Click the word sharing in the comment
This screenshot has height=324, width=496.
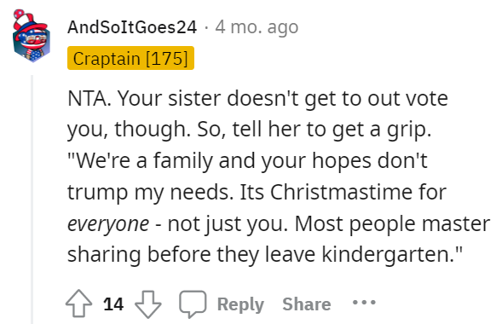point(104,255)
